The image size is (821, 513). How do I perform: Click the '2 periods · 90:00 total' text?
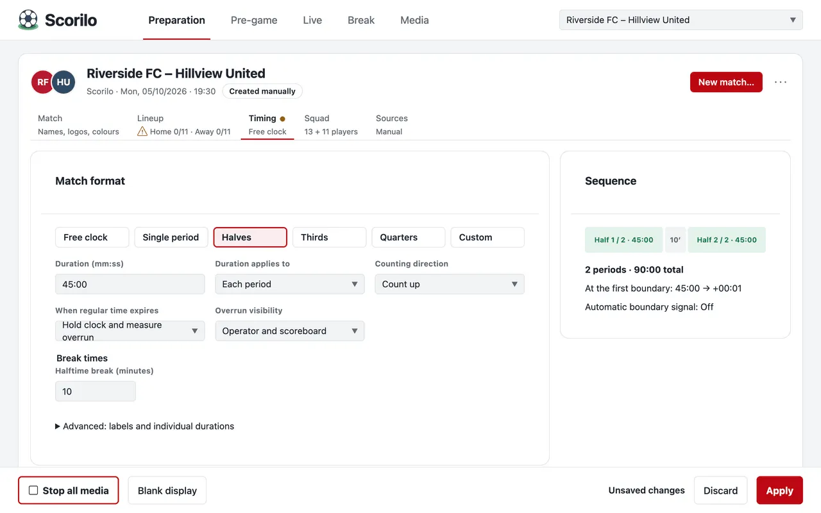coord(634,269)
